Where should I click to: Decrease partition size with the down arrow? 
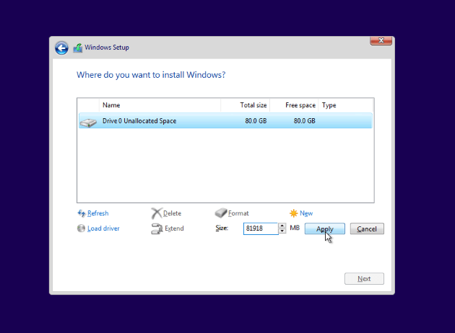click(x=282, y=231)
